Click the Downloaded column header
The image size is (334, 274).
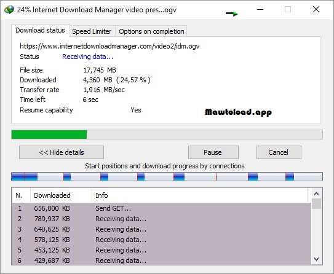coord(62,195)
